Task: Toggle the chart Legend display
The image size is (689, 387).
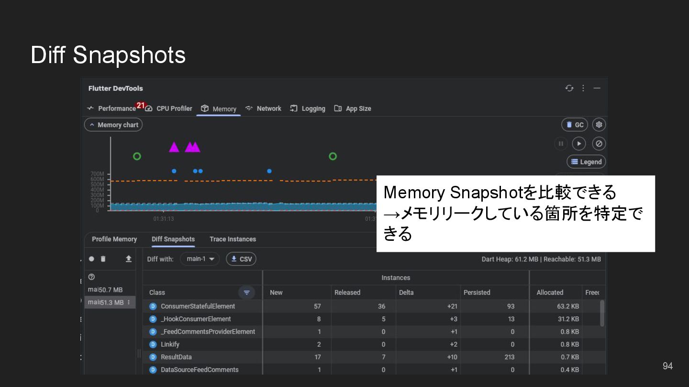Action: [586, 162]
